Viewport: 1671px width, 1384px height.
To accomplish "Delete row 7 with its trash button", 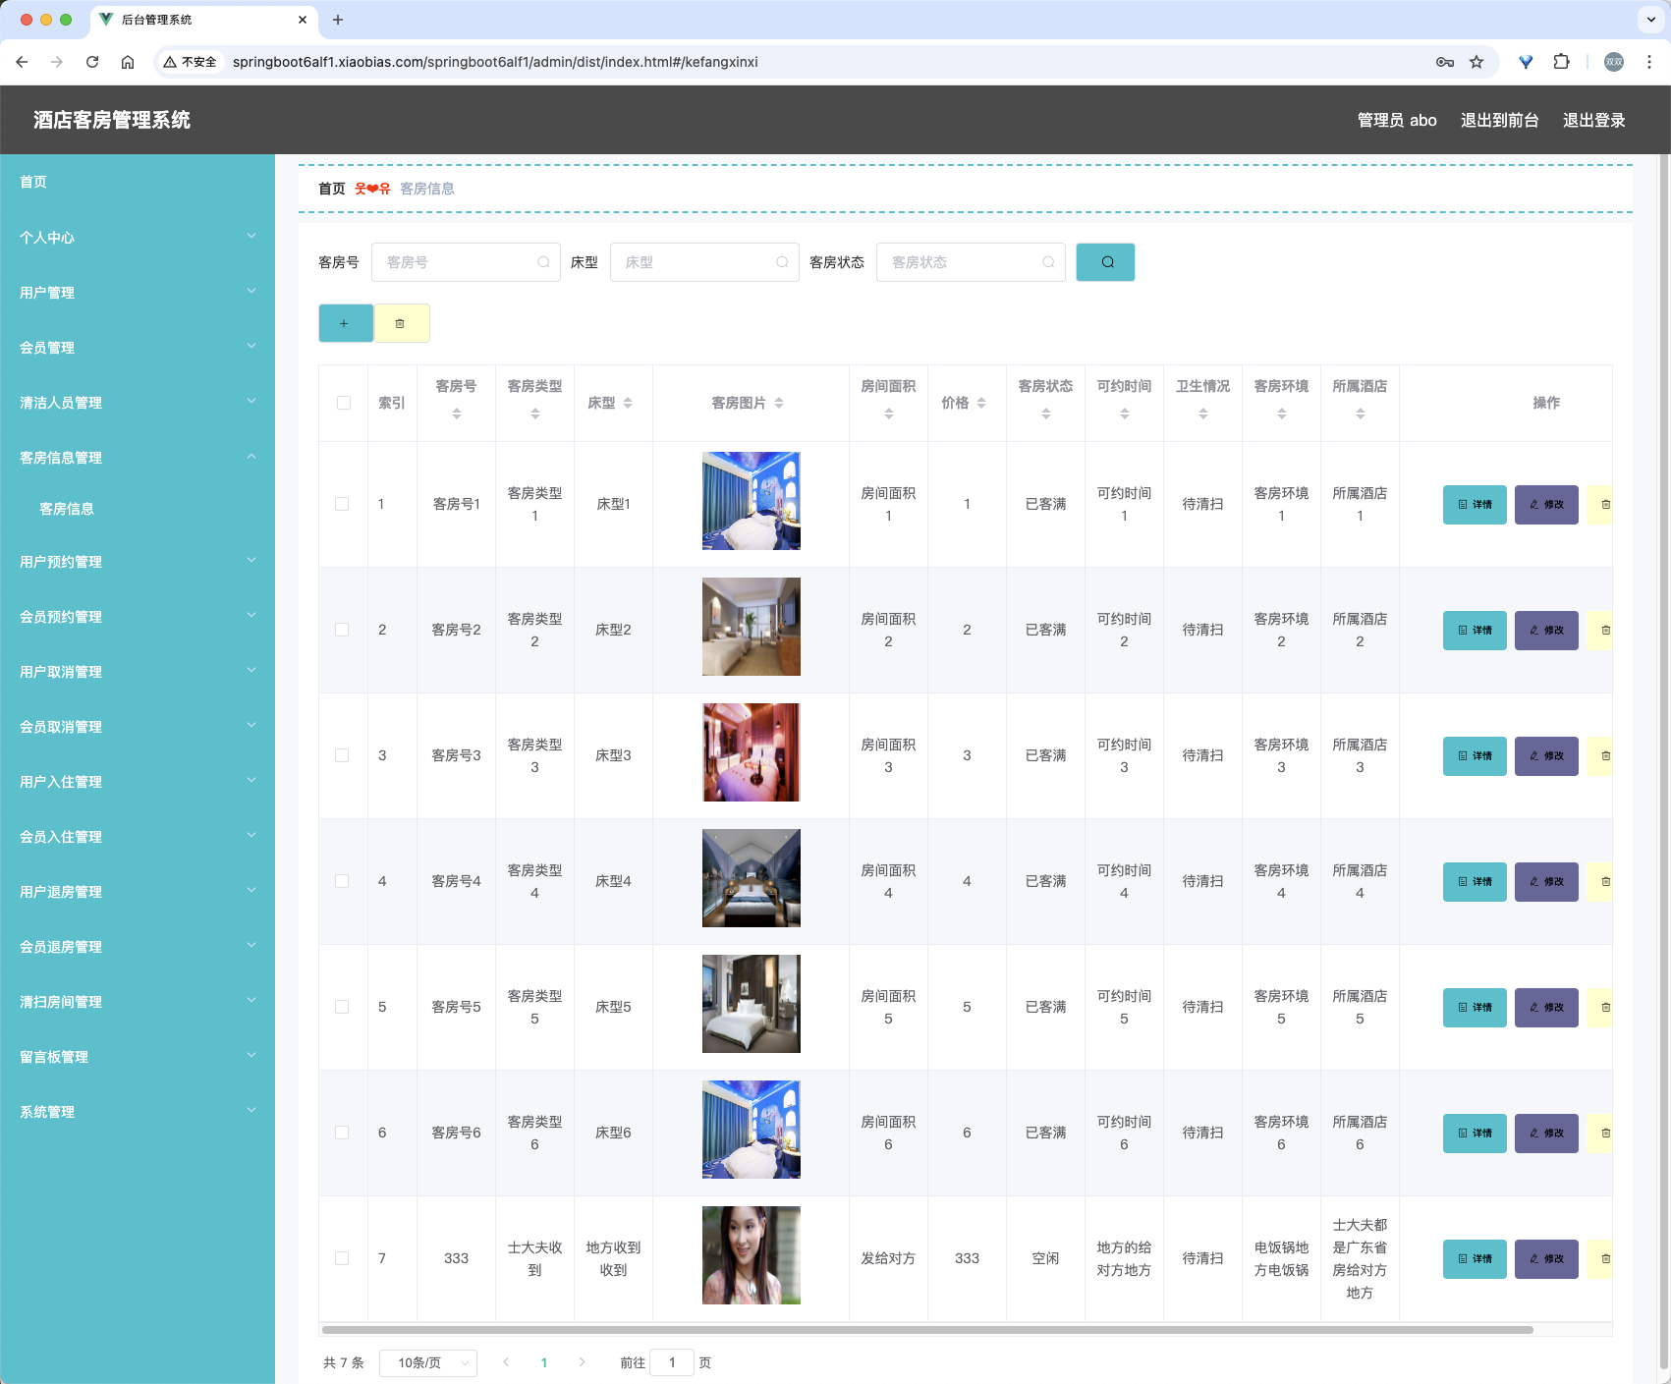I will coord(1601,1259).
